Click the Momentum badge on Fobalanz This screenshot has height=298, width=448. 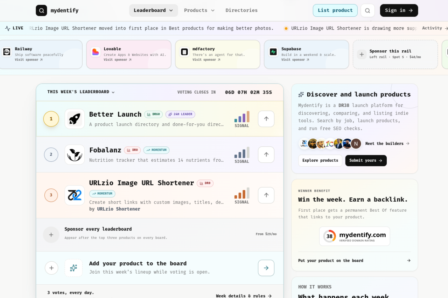click(156, 150)
